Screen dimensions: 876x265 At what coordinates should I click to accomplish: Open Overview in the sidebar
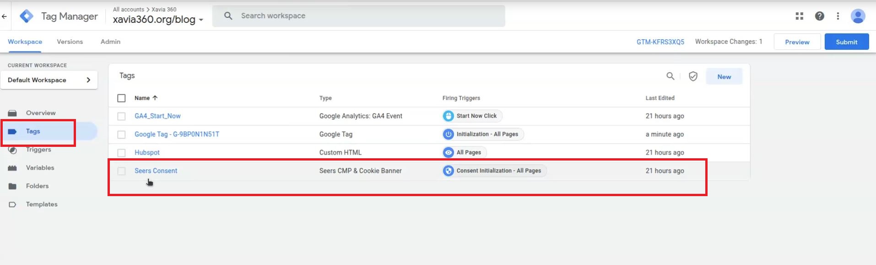coord(41,113)
